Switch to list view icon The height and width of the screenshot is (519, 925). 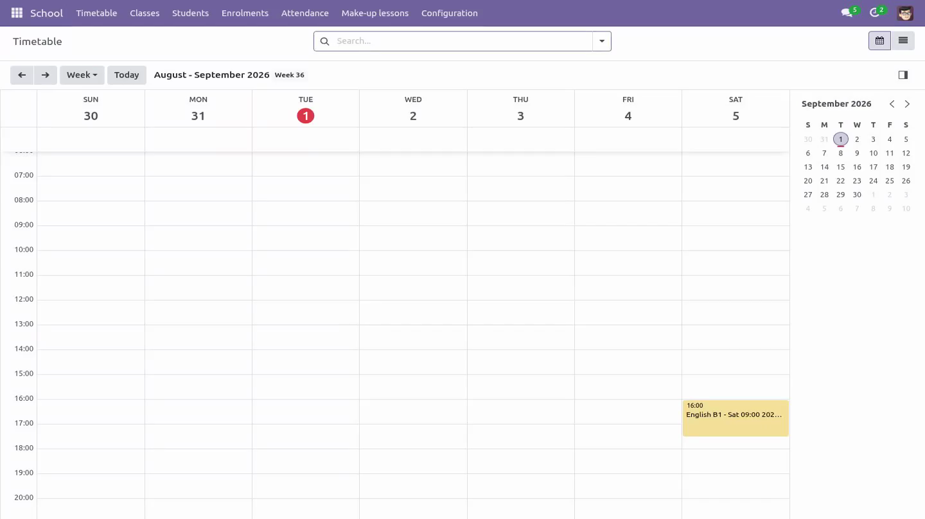(903, 40)
